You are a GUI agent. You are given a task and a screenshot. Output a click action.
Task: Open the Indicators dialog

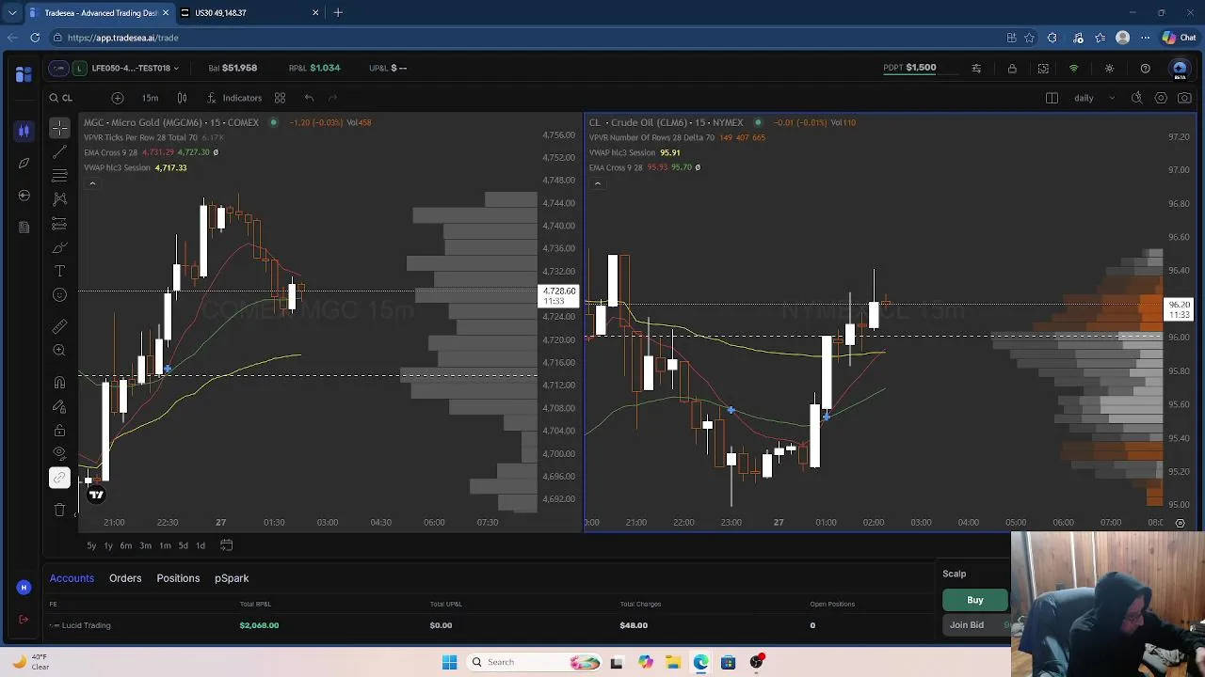pos(234,98)
